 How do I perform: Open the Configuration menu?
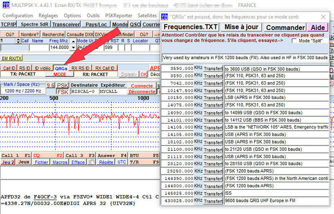[18, 15]
